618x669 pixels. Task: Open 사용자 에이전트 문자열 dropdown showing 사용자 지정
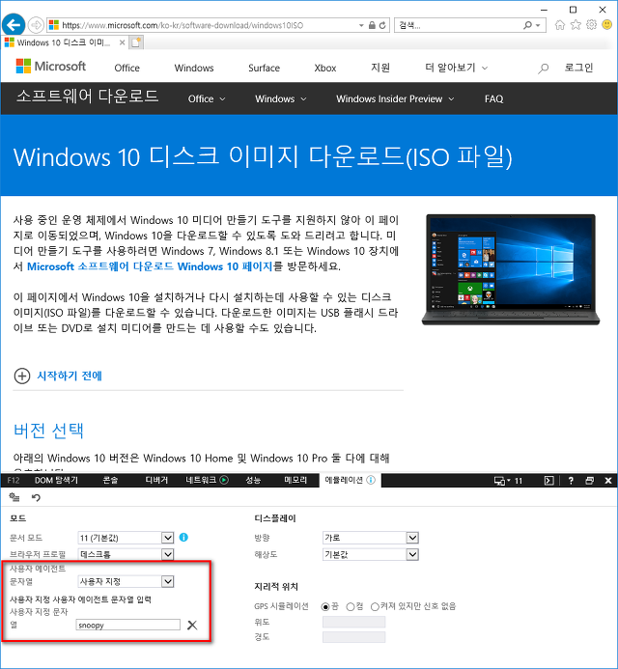(126, 581)
